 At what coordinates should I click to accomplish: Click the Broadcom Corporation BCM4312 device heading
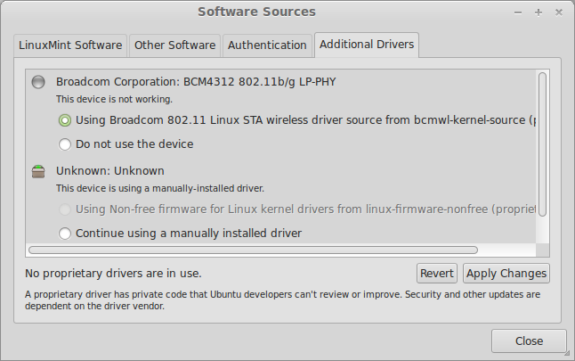196,82
